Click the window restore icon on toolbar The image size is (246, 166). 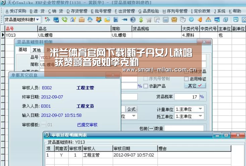(x=236, y=20)
